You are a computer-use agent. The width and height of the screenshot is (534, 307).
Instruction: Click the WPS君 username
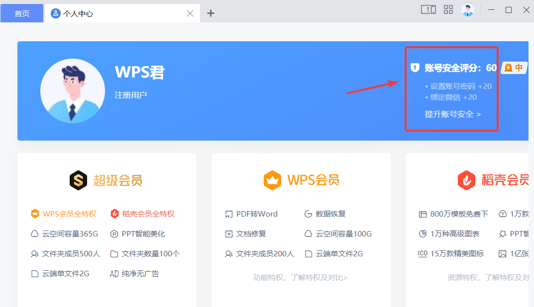pos(140,72)
